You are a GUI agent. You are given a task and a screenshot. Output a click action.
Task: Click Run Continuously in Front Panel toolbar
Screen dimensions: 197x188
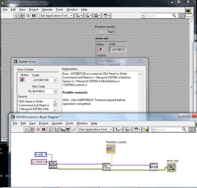pos(22,16)
